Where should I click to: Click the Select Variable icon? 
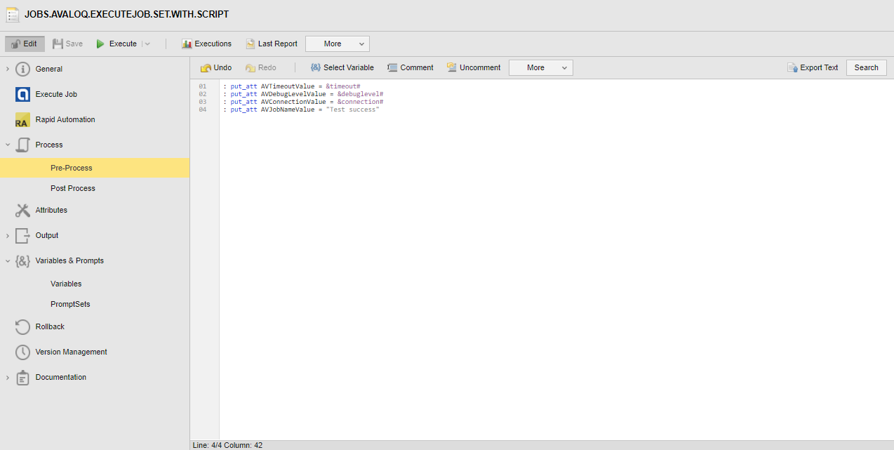point(316,67)
